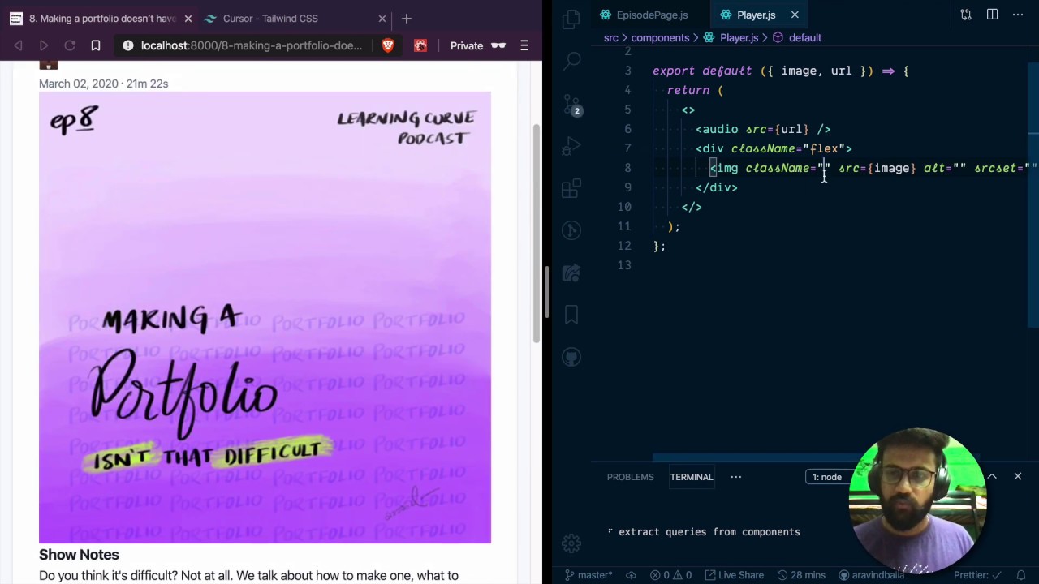Click the master* git branch indicator
Screen dimensions: 1039x584
[588, 575]
